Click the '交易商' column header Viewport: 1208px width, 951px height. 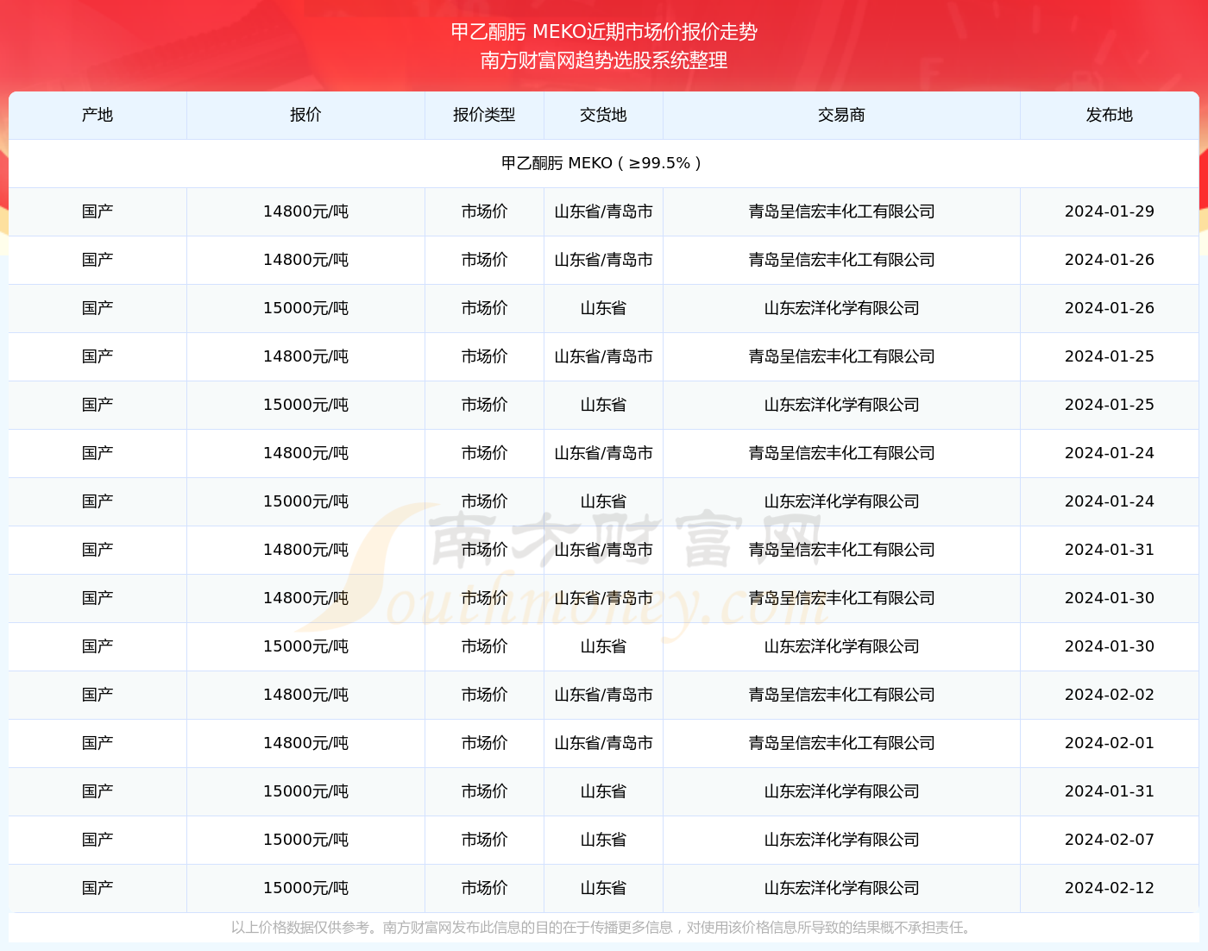coord(841,115)
